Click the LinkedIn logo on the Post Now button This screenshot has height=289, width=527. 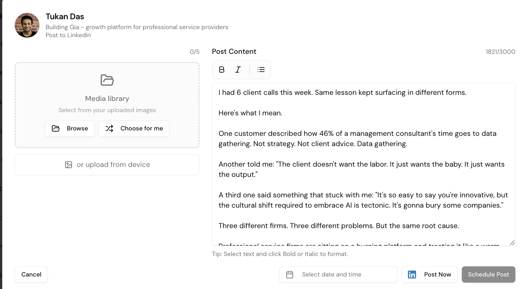pyautogui.click(x=412, y=274)
